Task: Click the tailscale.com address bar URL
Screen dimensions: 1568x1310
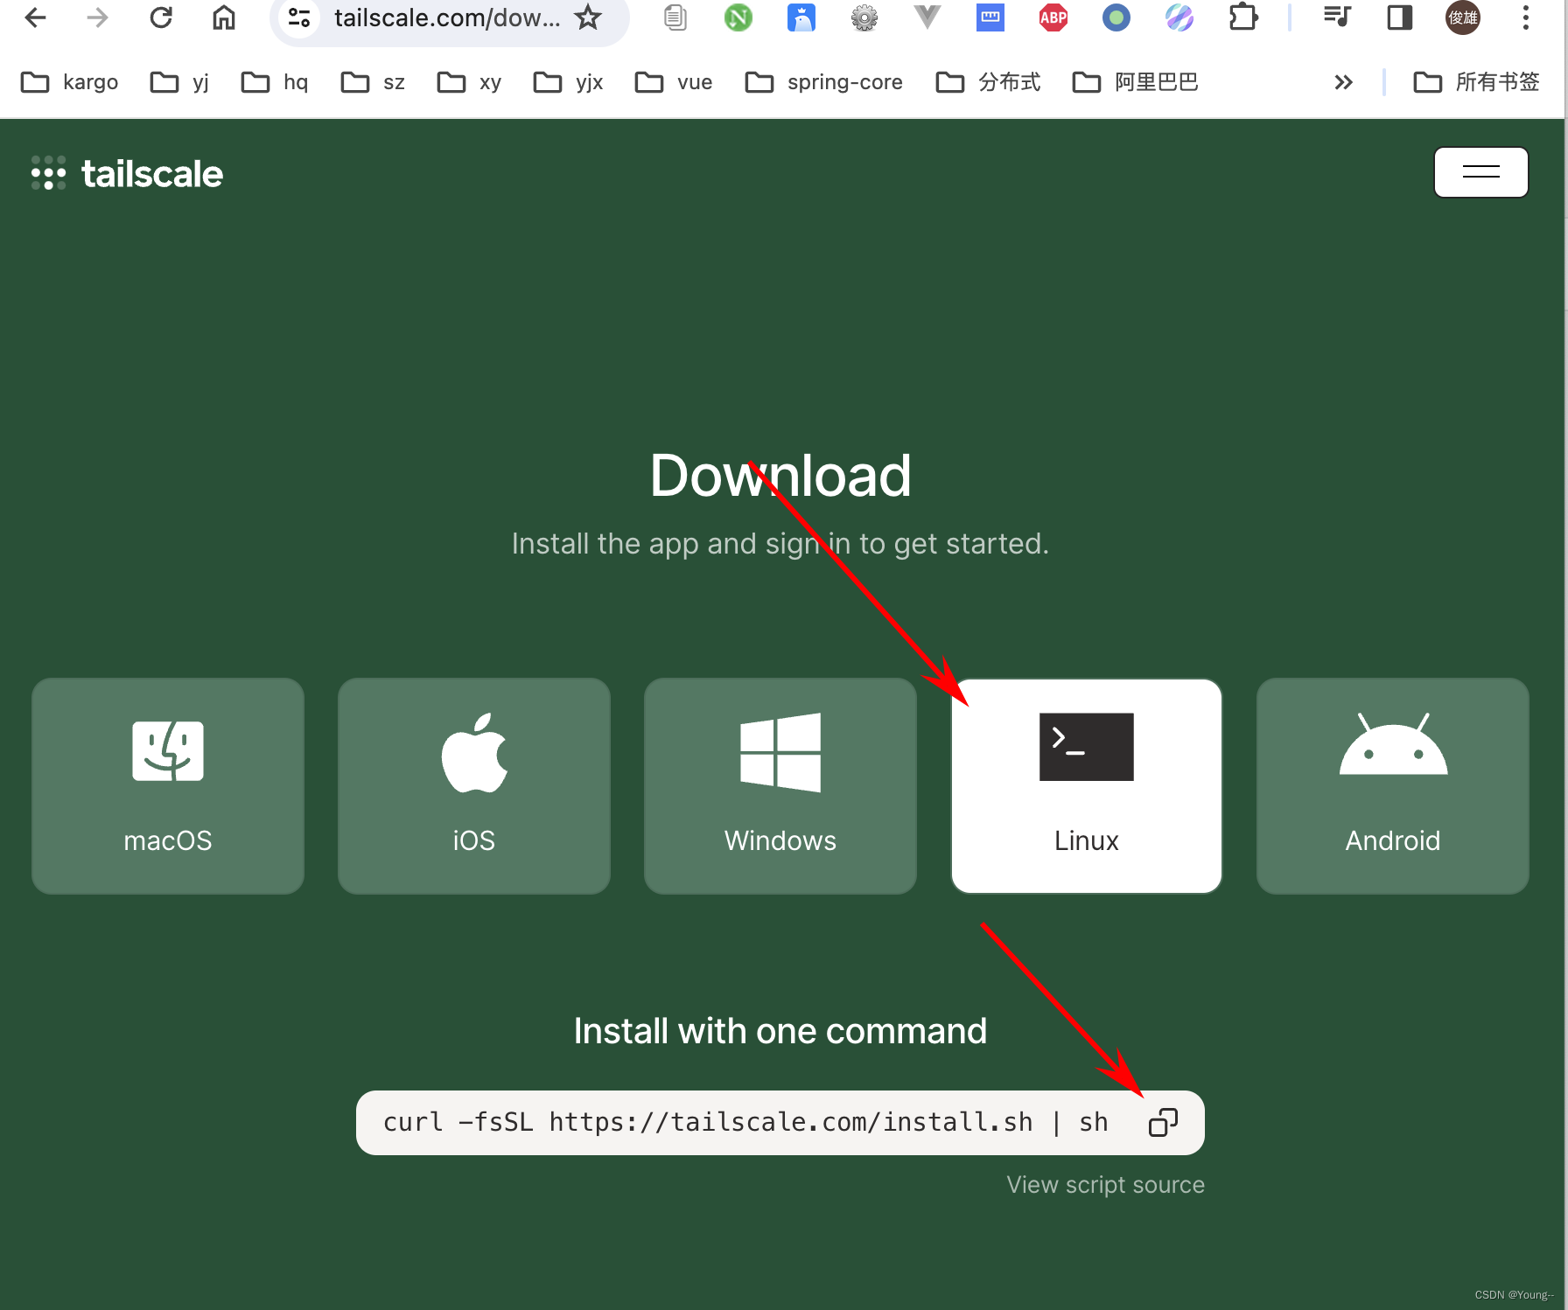Action: pos(447,17)
